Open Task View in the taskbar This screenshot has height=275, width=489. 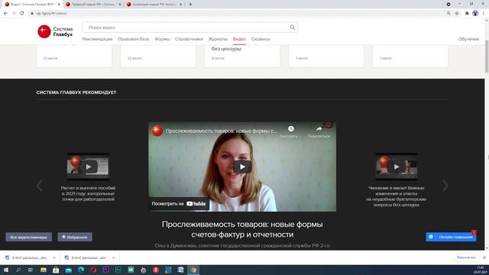[31, 270]
